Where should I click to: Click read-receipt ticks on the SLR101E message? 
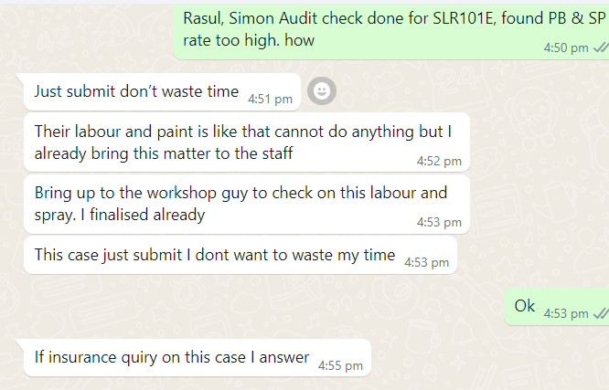pyautogui.click(x=600, y=47)
